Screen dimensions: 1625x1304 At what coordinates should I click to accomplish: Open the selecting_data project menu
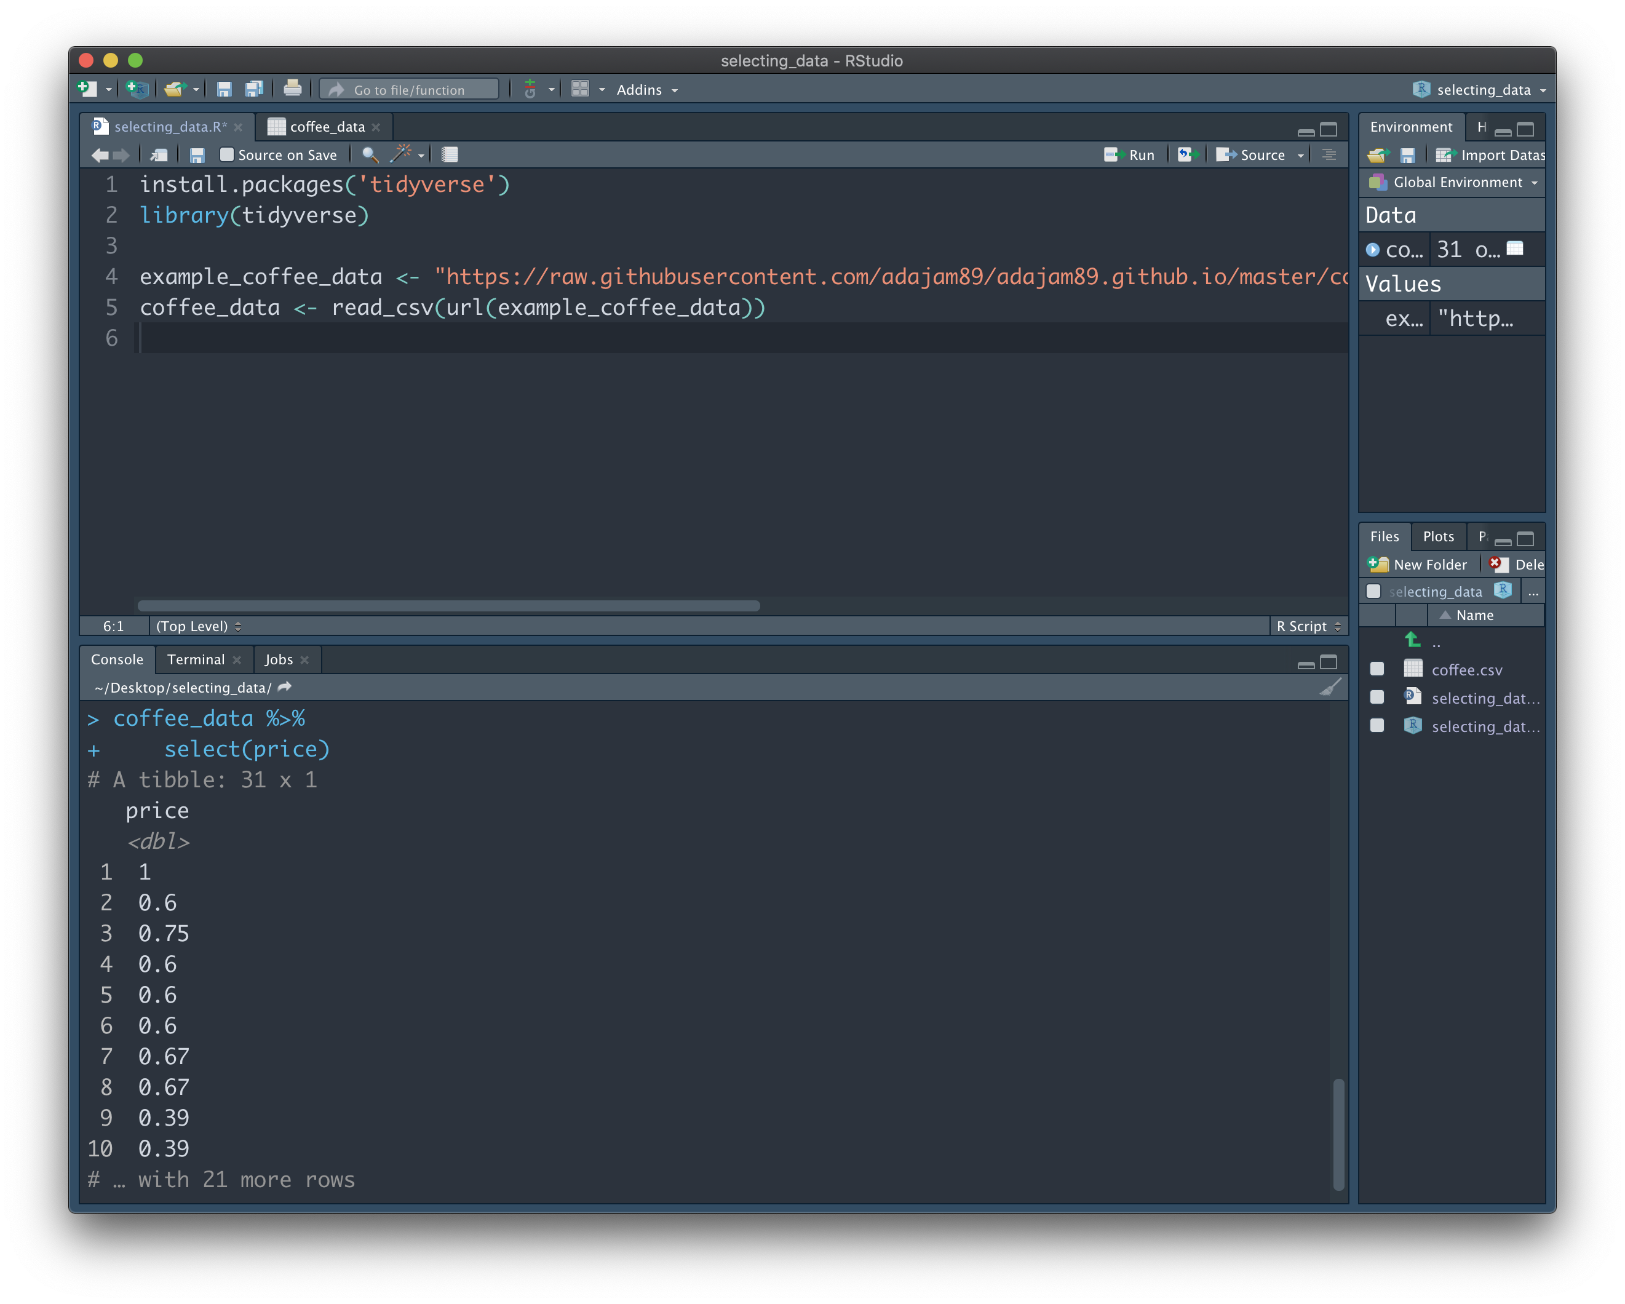(x=1479, y=90)
